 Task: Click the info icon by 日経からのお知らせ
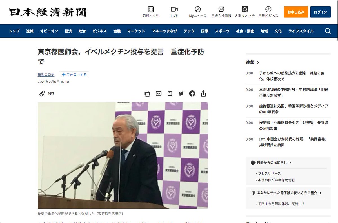[253, 163]
